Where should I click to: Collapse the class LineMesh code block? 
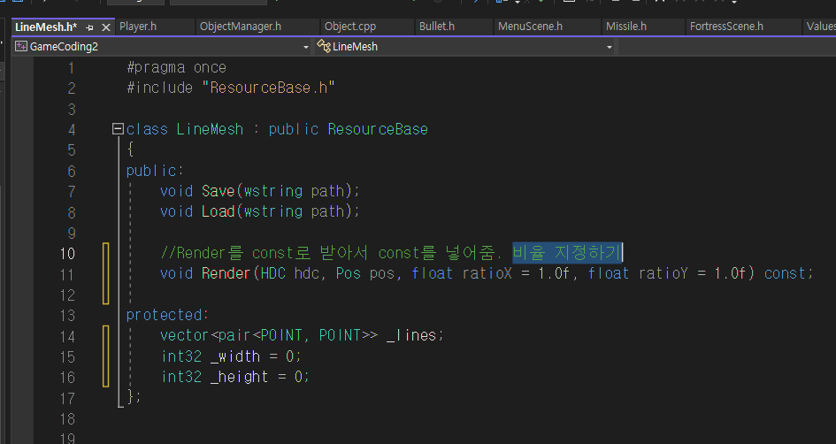point(118,129)
